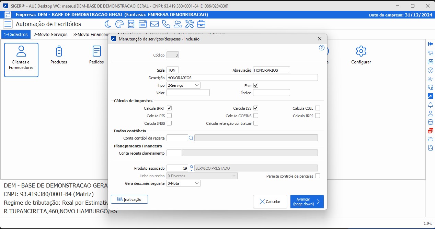This screenshot has width=435, height=229.
Task: Open the hamburger main menu
Action: coord(8,24)
